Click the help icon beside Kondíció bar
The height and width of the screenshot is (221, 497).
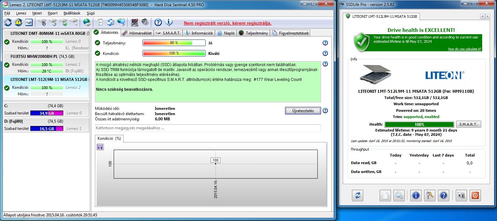(x=325, y=53)
